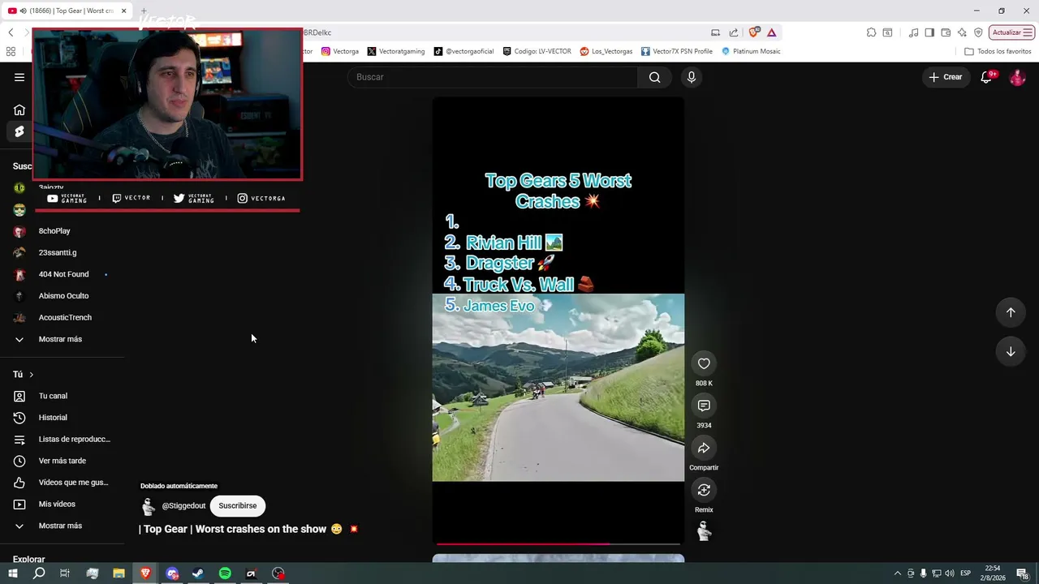
Task: Go to YouTube Home via sidebar icon
Action: [19, 110]
